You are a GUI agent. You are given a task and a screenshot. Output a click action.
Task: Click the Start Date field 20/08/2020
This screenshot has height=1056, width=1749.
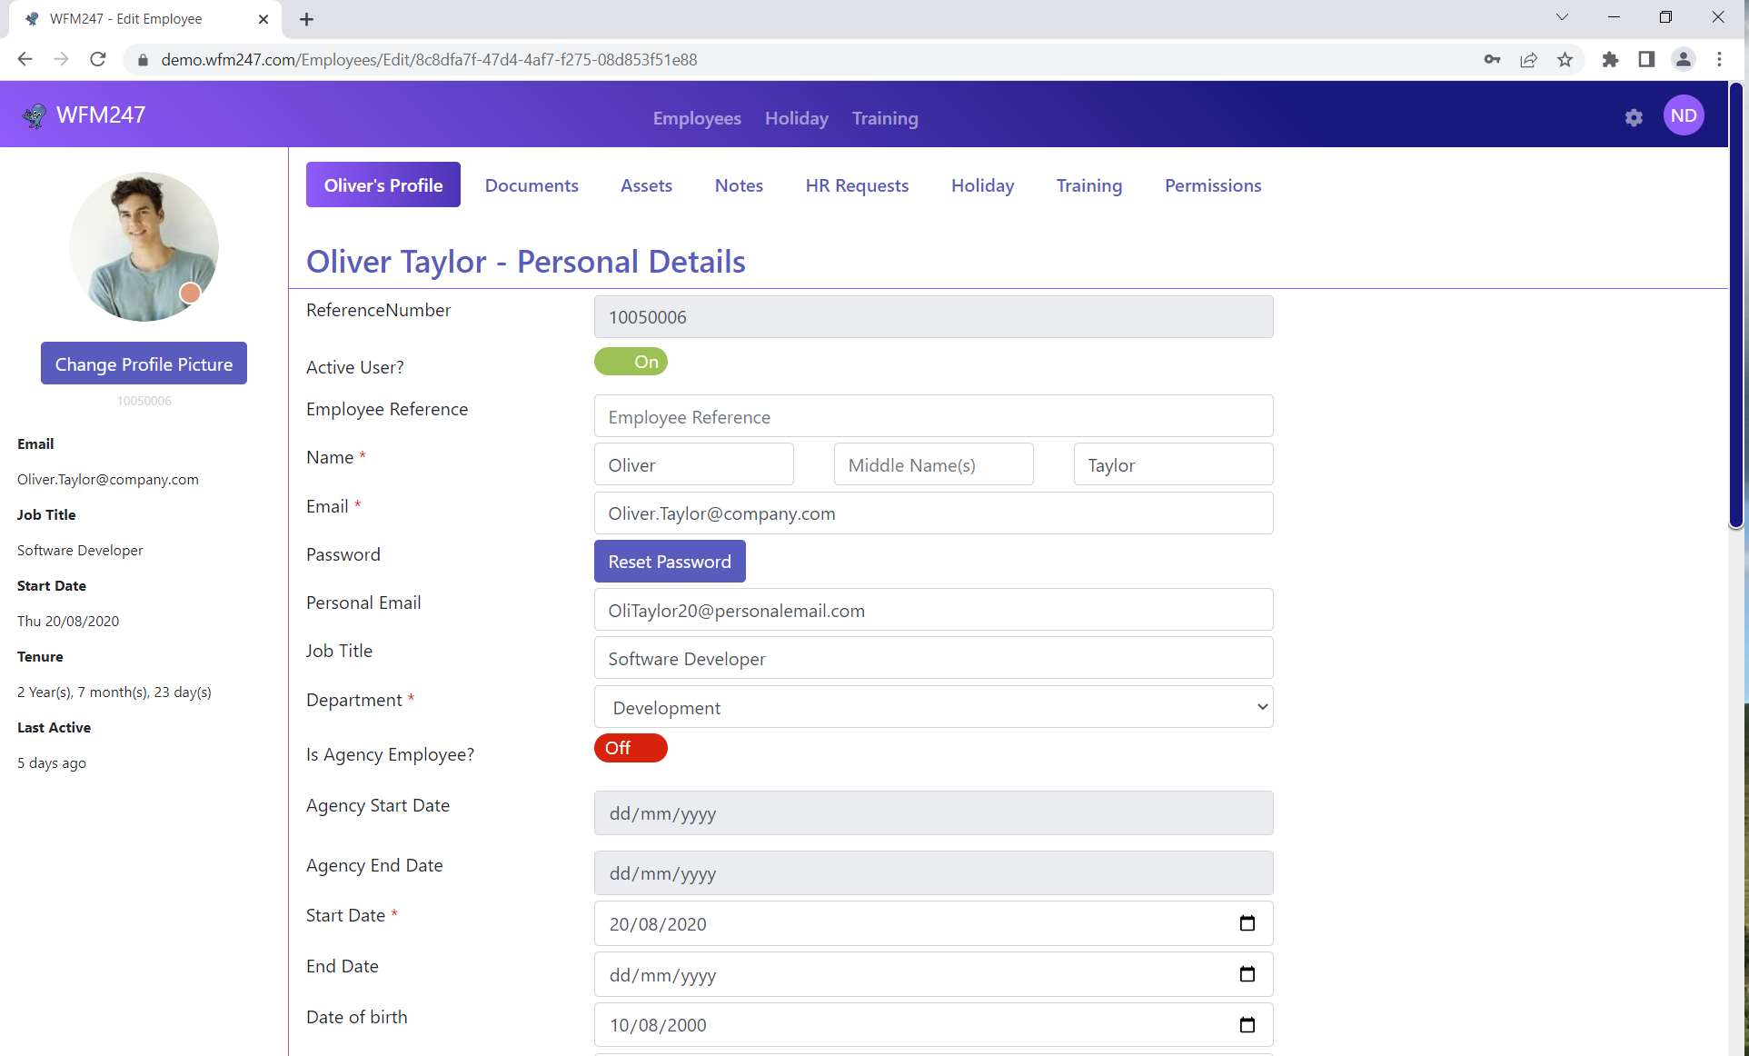(x=933, y=923)
